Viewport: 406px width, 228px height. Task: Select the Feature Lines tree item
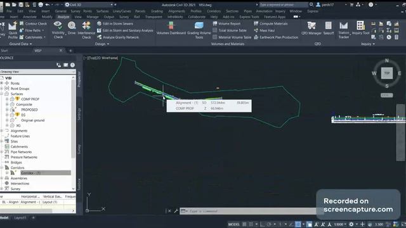[x=20, y=136]
